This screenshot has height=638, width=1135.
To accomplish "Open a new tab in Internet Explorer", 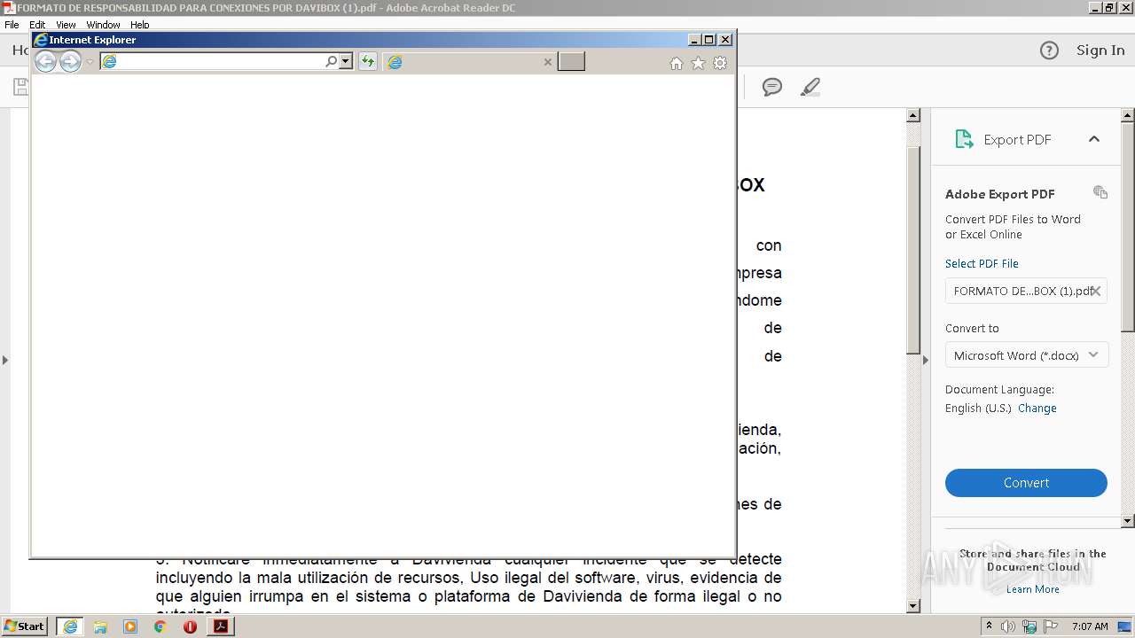I will pos(571,61).
